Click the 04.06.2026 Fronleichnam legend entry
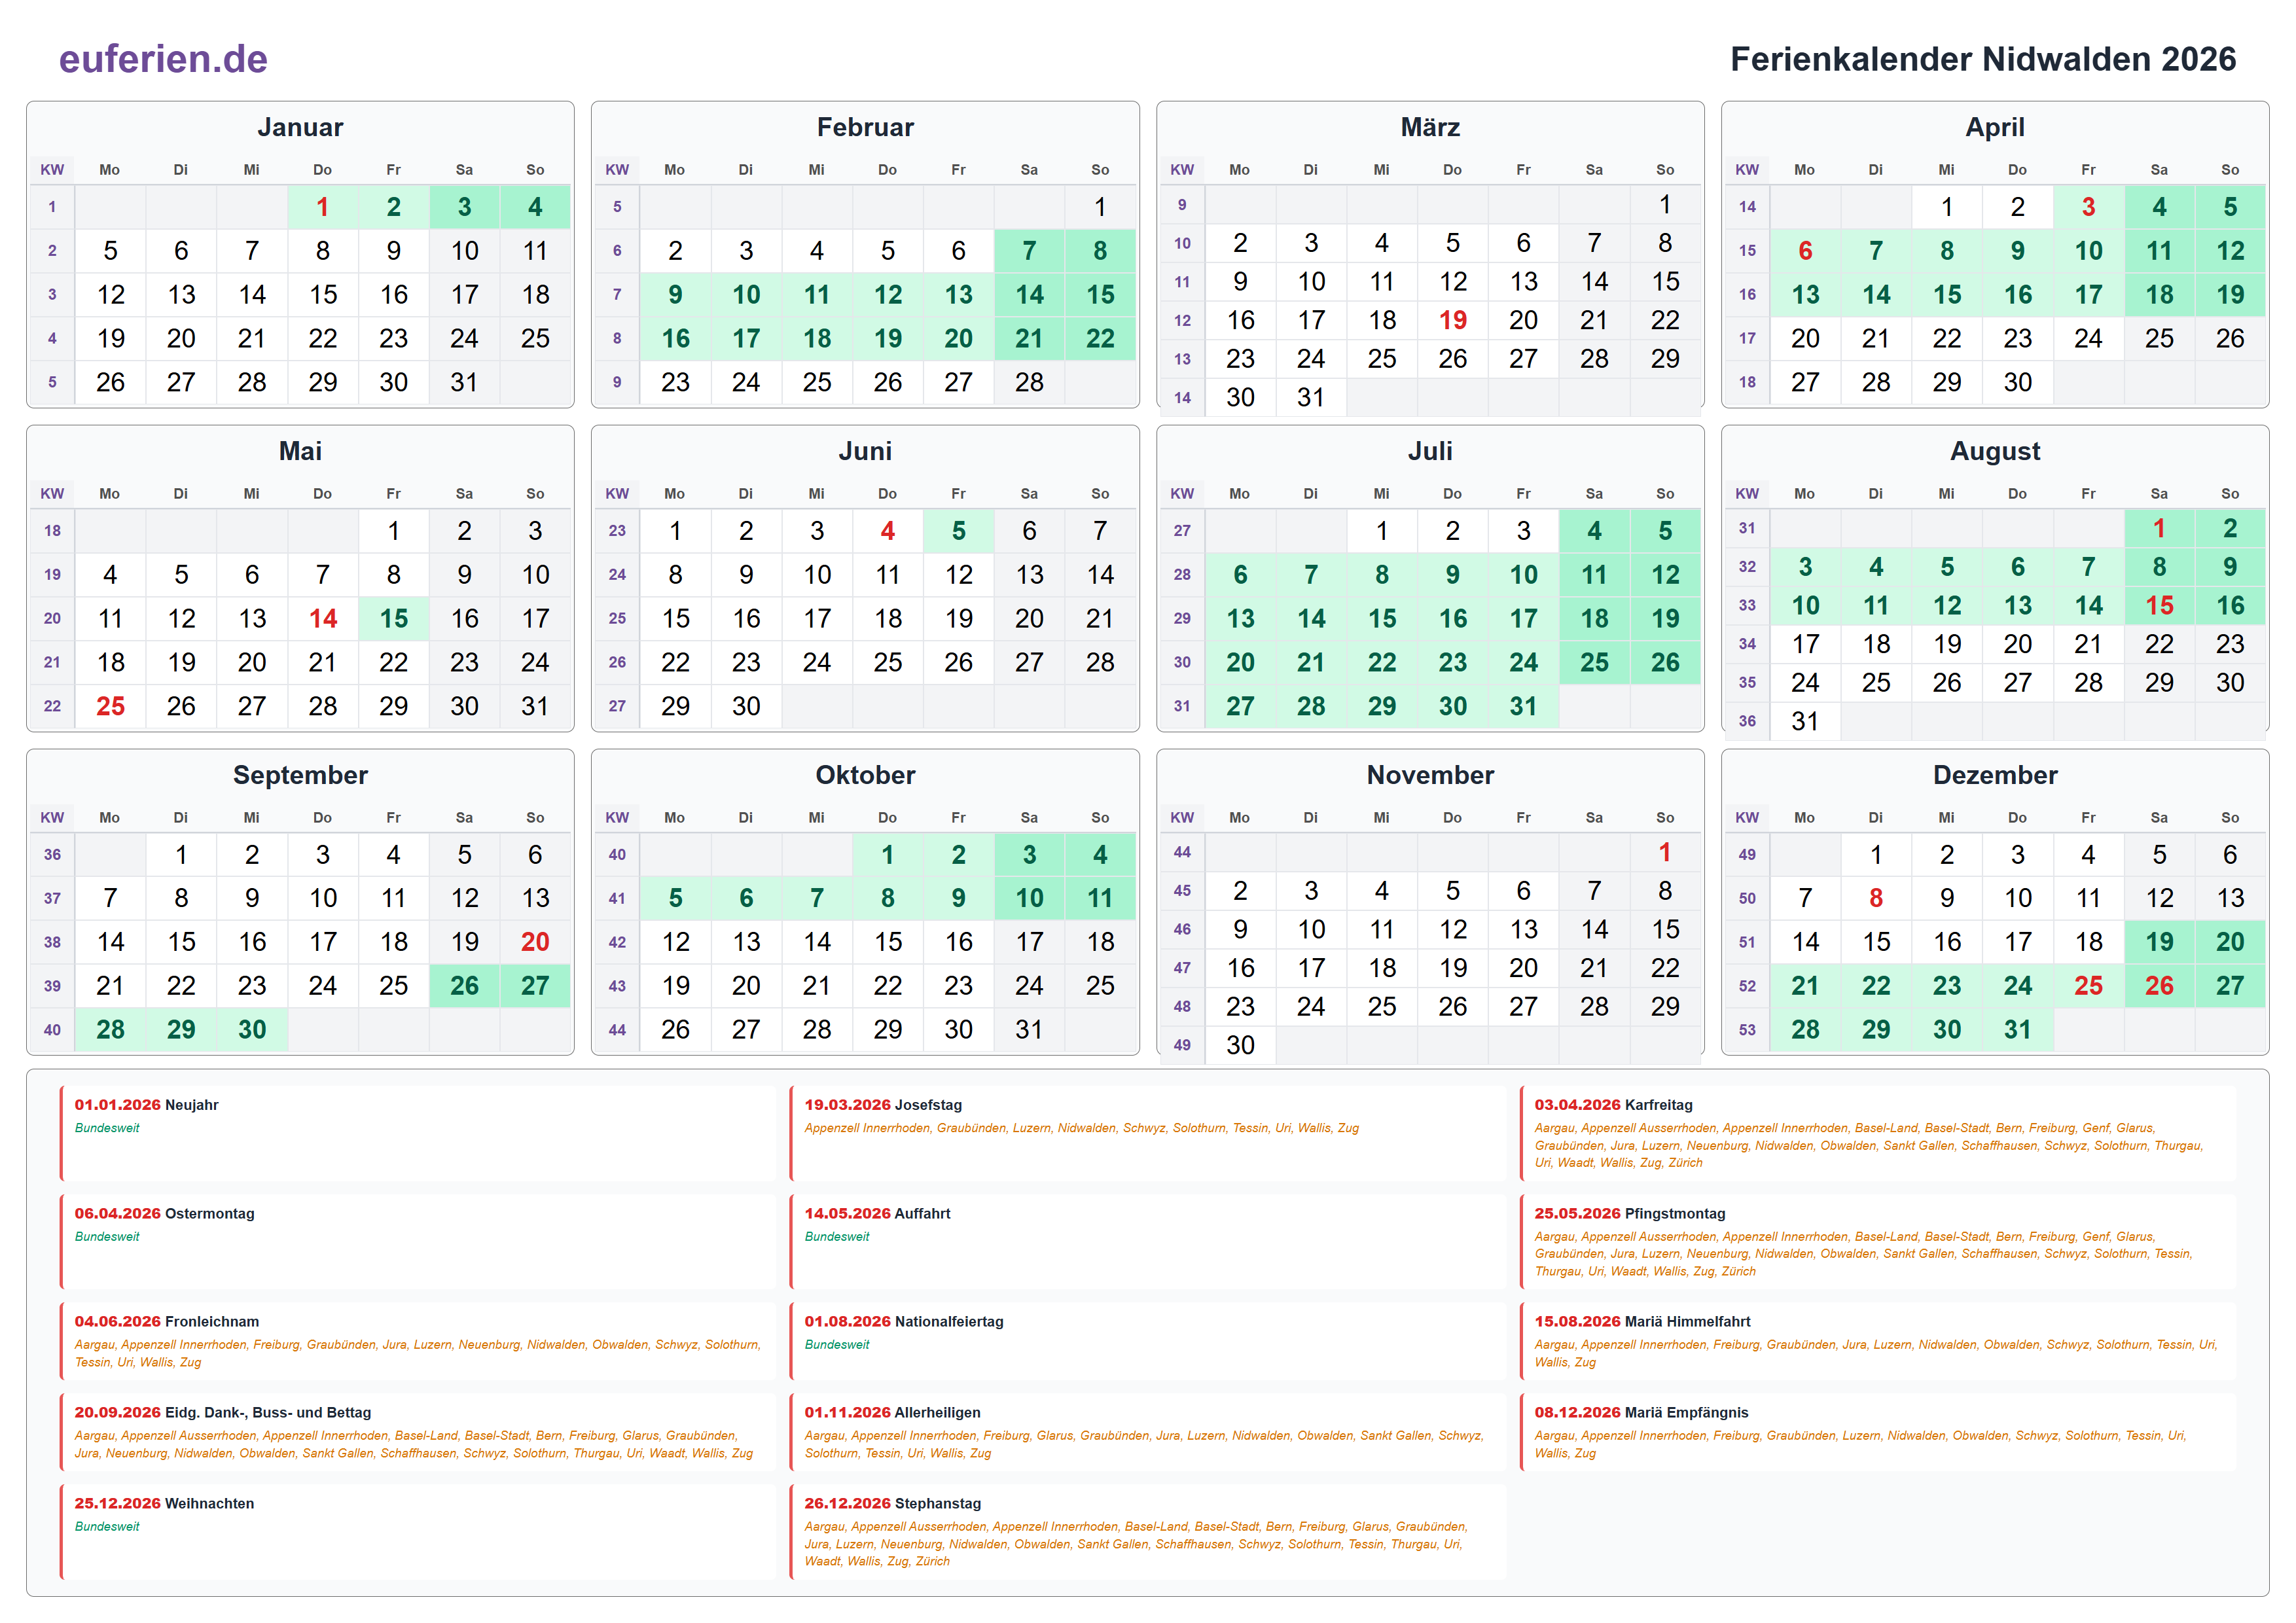This screenshot has width=2296, height=1623. 419,1342
